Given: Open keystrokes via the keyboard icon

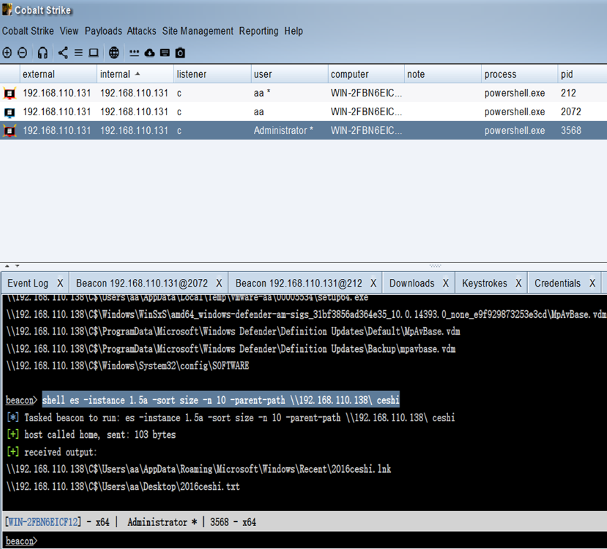Looking at the screenshot, I should click(165, 53).
